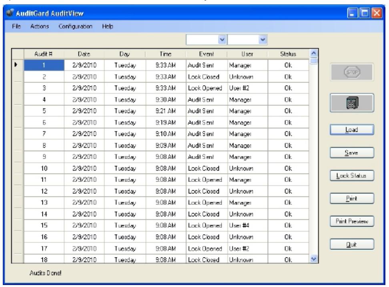Click the safe icon button

[352, 103]
